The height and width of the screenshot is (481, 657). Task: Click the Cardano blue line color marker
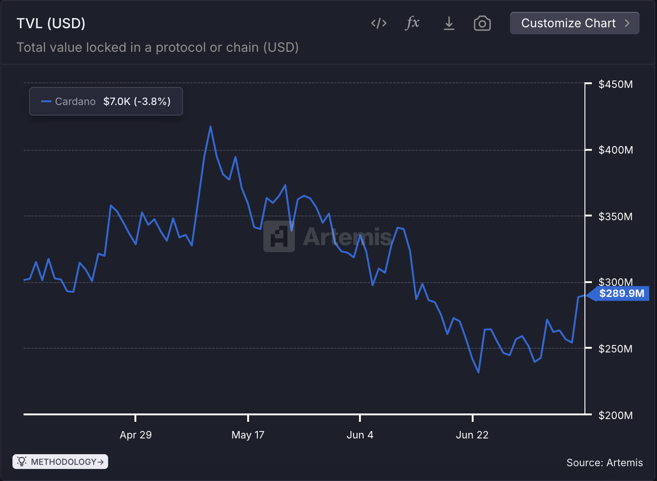pos(46,101)
